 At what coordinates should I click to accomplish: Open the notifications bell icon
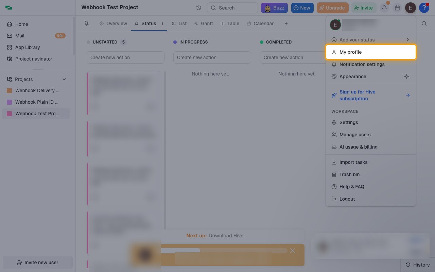[384, 8]
